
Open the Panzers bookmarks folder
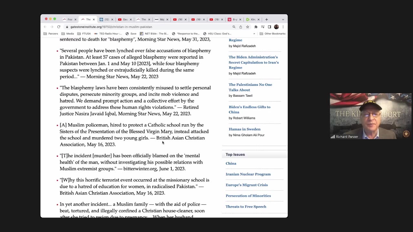[x=51, y=34]
